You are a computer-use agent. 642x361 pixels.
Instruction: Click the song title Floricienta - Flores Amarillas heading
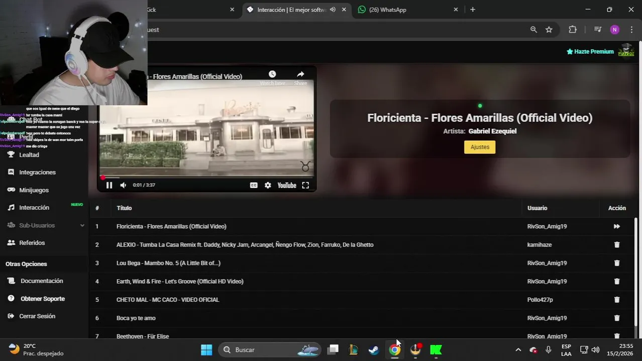coord(480,118)
